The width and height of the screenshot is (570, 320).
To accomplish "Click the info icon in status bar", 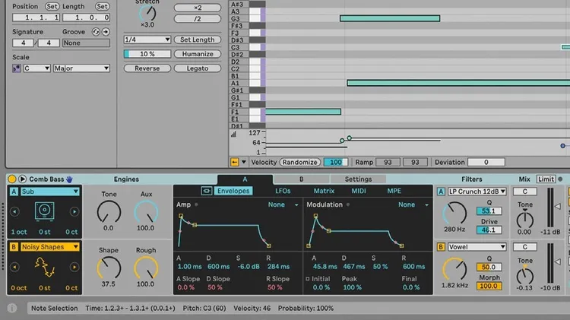I will point(12,308).
